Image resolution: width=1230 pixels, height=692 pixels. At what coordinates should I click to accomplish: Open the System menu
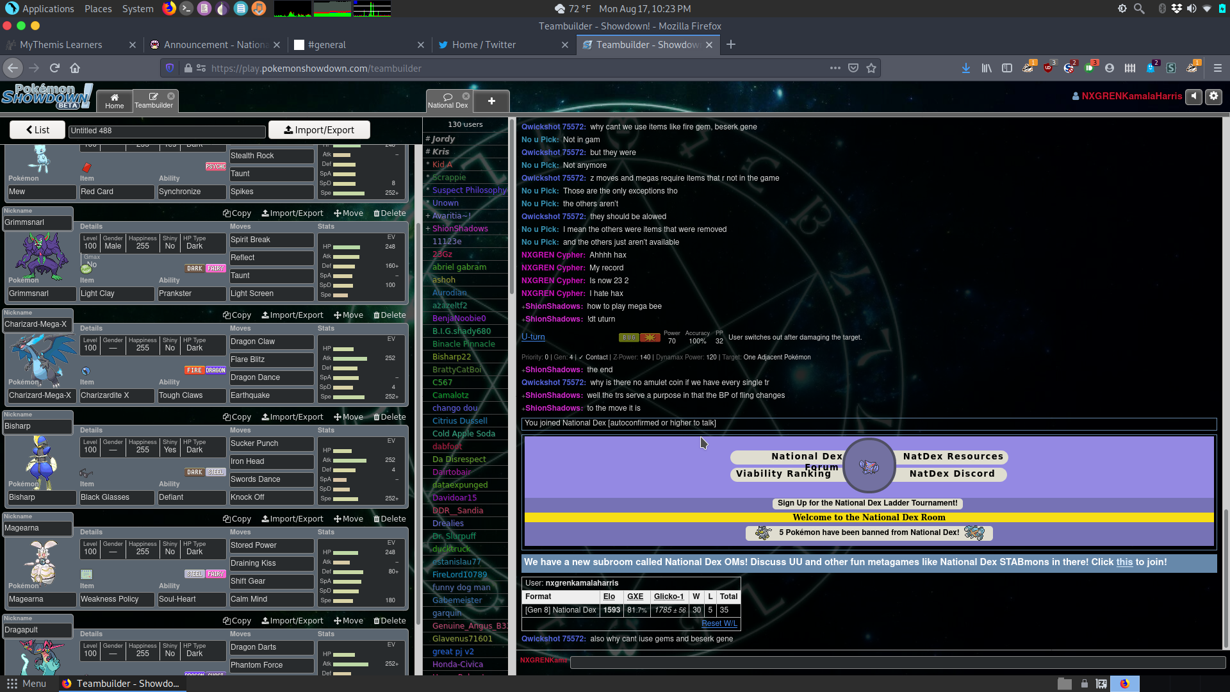click(x=138, y=8)
